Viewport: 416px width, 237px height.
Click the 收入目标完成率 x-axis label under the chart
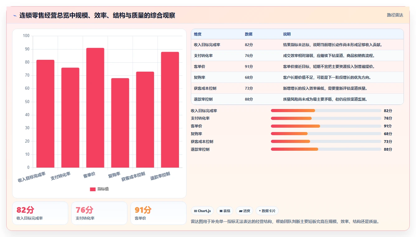(32, 177)
